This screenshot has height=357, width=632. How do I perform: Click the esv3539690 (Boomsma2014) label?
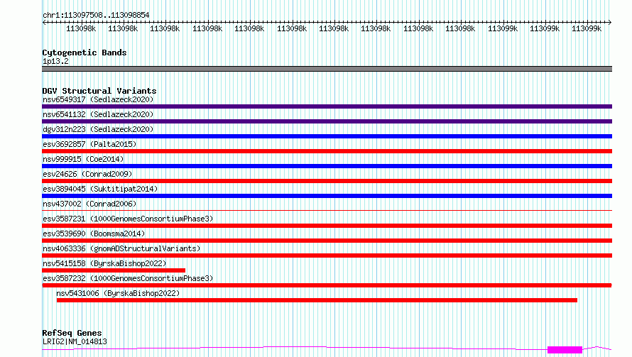(94, 234)
